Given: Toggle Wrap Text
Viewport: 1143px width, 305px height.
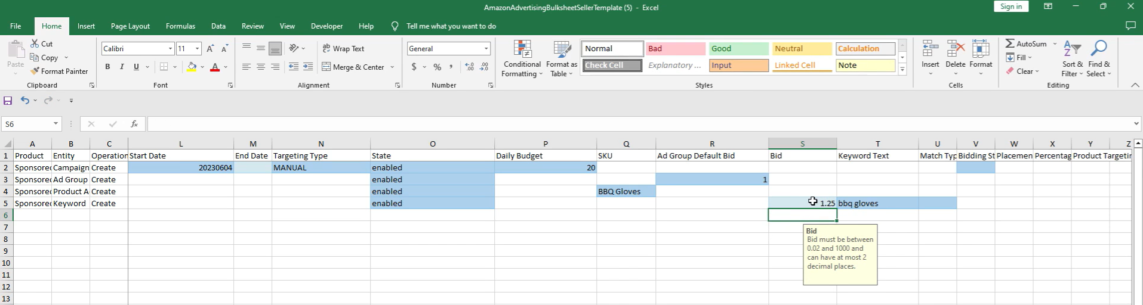Looking at the screenshot, I should coord(343,48).
